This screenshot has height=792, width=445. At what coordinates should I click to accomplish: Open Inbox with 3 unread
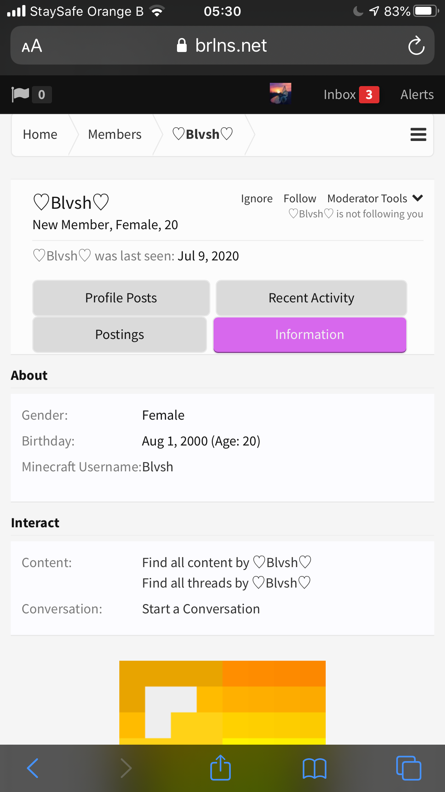[351, 95]
